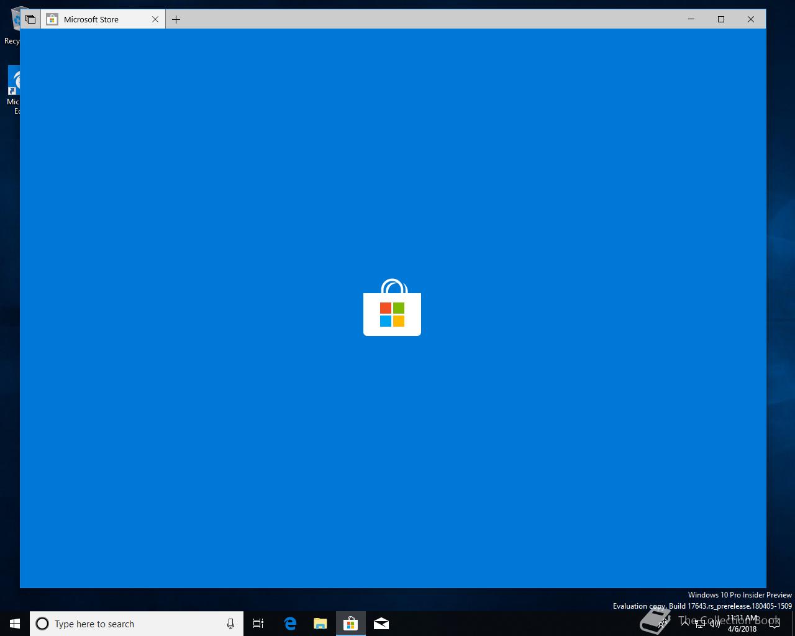Screen dimensions: 795x636
Task: Open the tab sets overview icon
Action: coord(30,19)
